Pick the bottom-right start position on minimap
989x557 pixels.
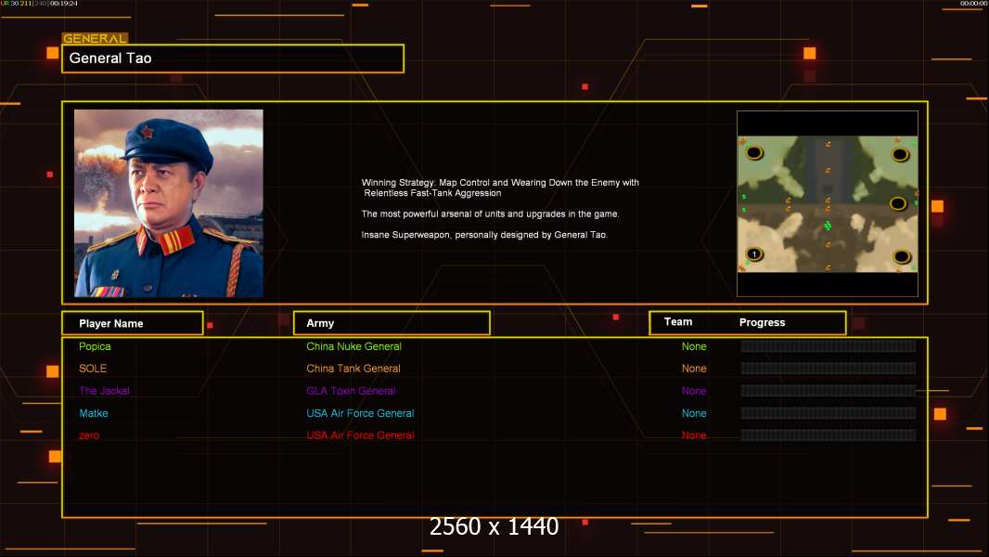pyautogui.click(x=902, y=257)
